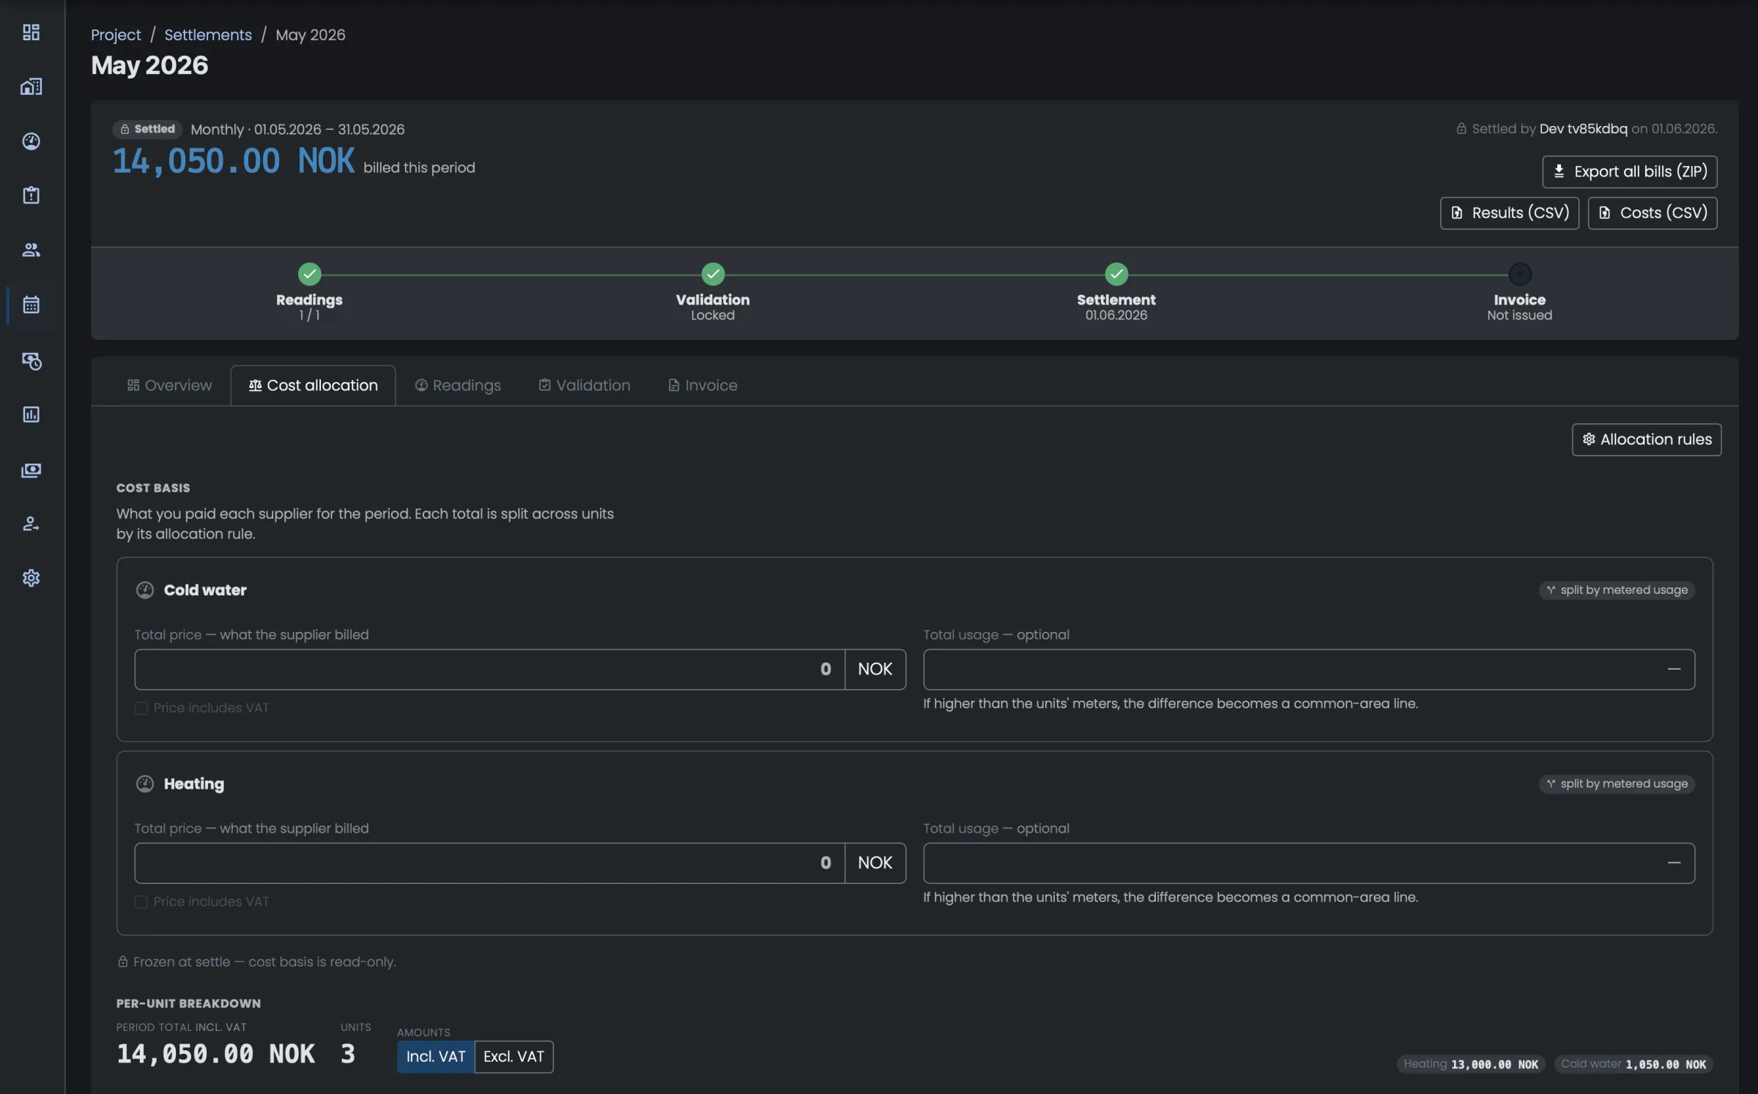Open the clipboard icon in sidebar
The width and height of the screenshot is (1758, 1094).
31,195
